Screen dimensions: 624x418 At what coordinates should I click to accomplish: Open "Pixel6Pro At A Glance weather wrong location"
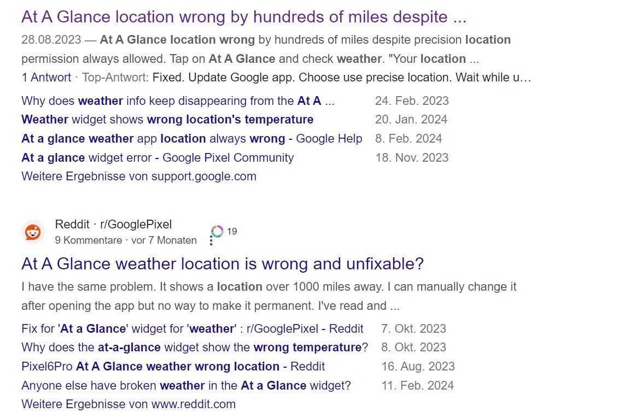(173, 366)
